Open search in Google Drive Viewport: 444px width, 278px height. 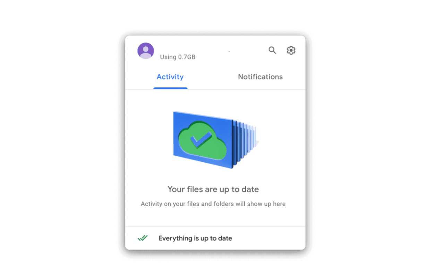click(x=272, y=50)
